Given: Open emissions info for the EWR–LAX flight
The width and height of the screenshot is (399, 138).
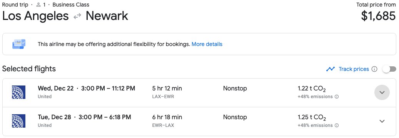Looking at the screenshot, I should 337,125.
